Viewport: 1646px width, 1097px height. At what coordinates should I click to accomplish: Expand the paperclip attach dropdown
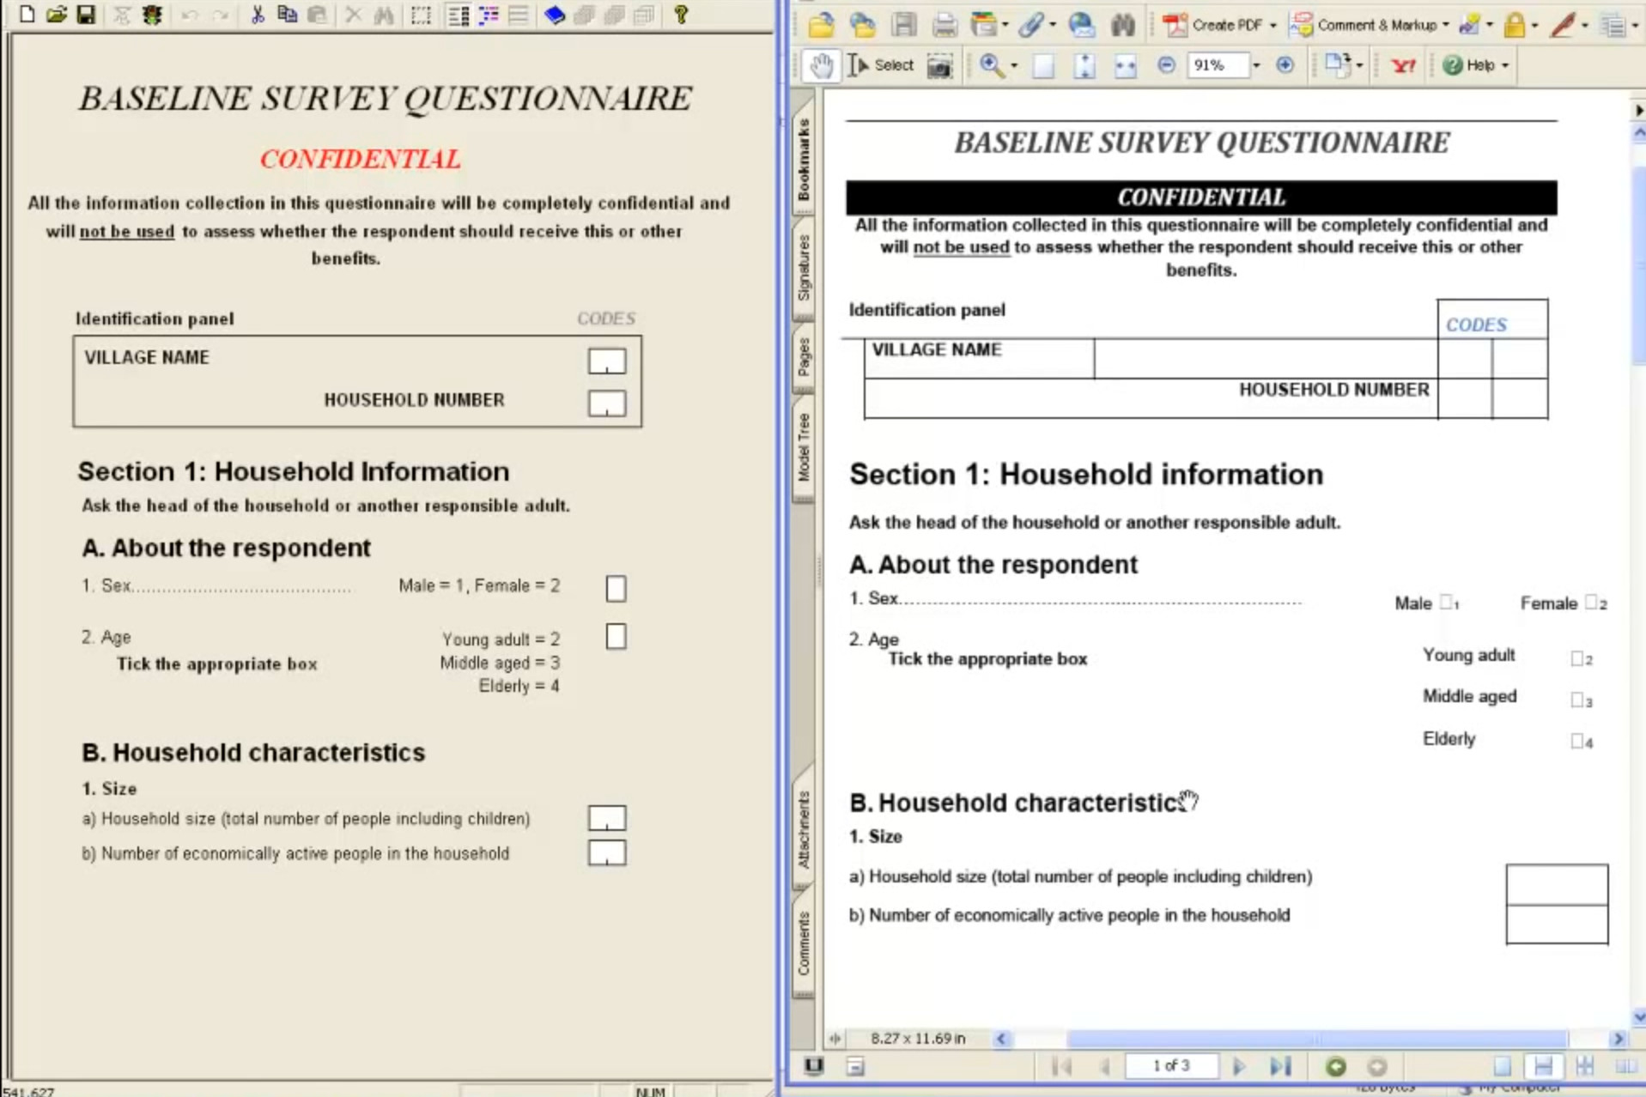1053,25
